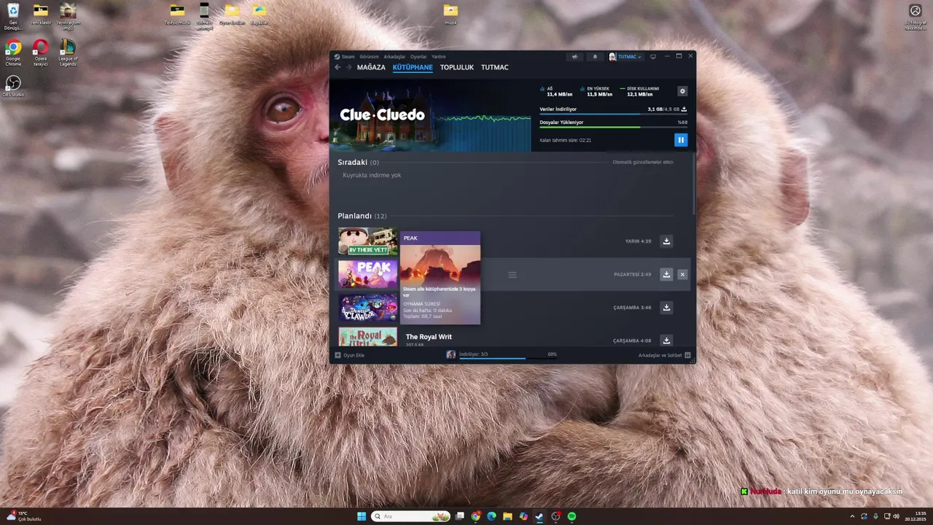
Task: Open taskbar clock and date
Action: (x=916, y=516)
